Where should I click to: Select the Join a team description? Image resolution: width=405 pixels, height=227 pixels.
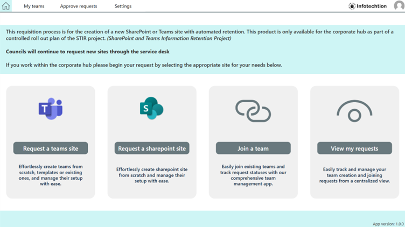tap(253, 175)
